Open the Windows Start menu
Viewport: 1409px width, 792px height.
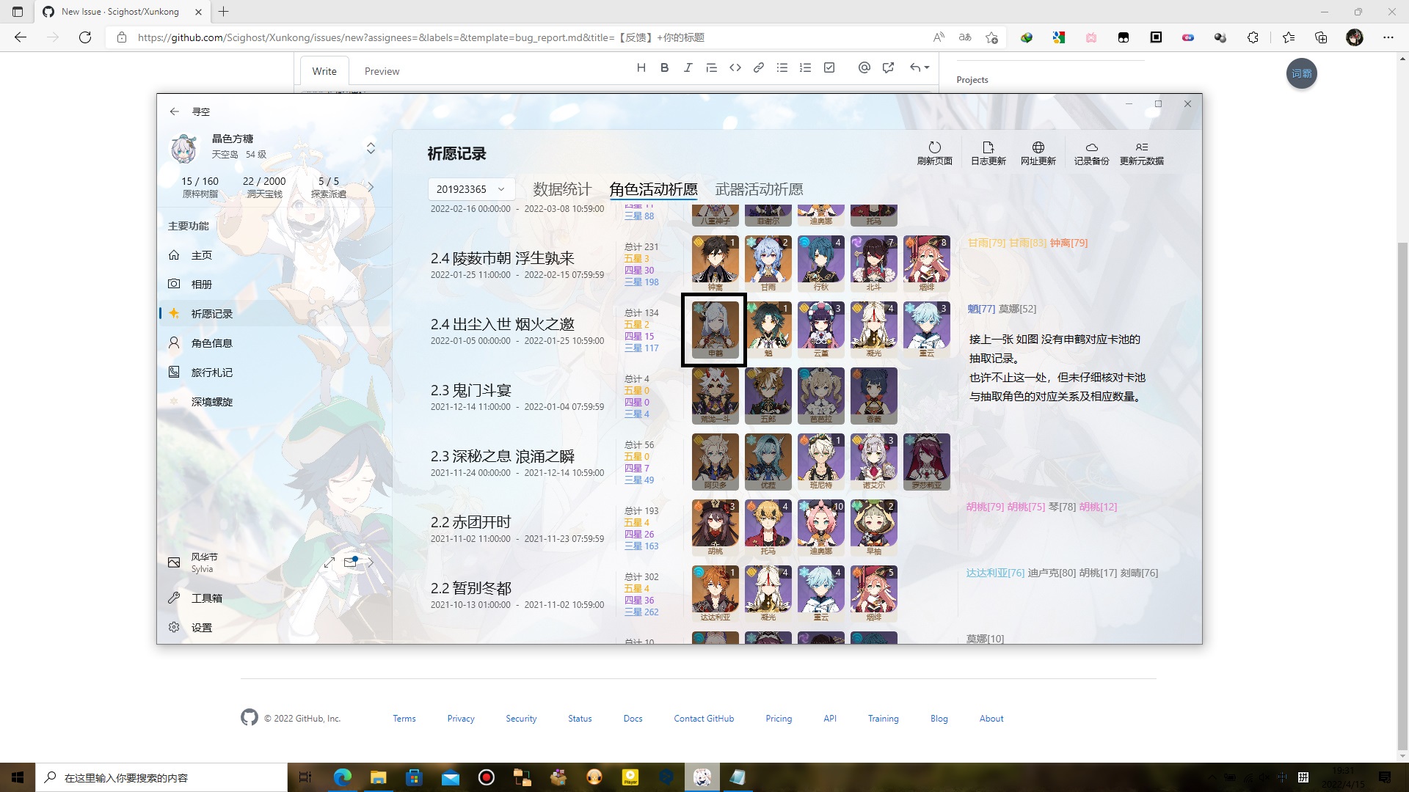[x=18, y=777]
